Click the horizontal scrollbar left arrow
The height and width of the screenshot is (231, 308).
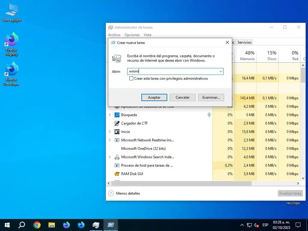[109, 183]
